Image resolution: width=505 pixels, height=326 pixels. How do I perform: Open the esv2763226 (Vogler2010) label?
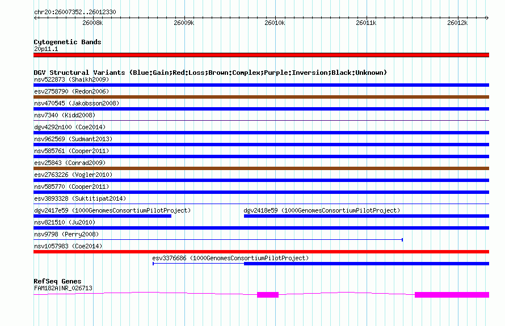(73, 175)
